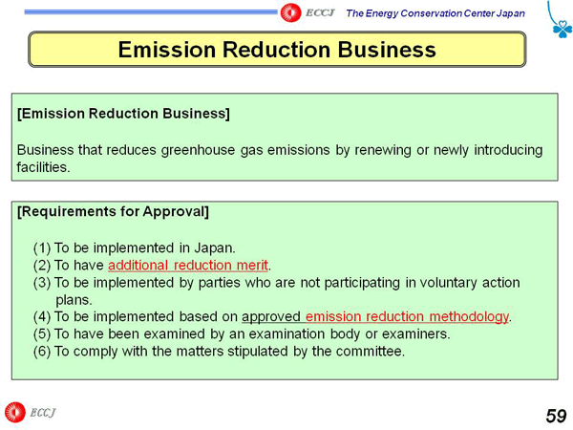Click the slide page number 59
This screenshot has width=573, height=430.
[x=555, y=416]
